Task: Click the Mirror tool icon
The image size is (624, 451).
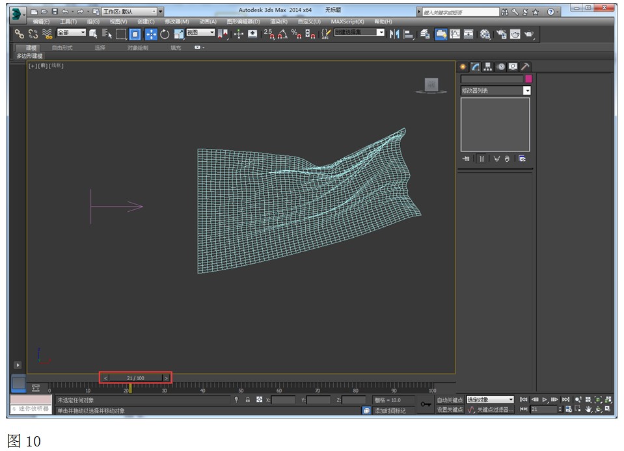Action: [394, 34]
